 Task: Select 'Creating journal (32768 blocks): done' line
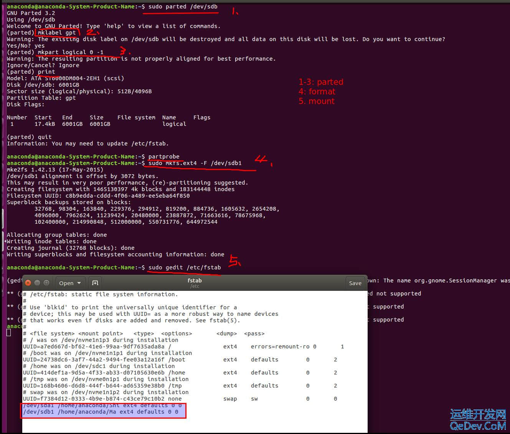(71, 248)
